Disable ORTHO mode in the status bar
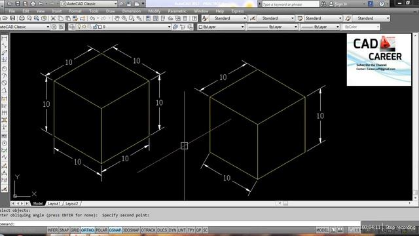This screenshot has width=419, height=236. tap(87, 230)
